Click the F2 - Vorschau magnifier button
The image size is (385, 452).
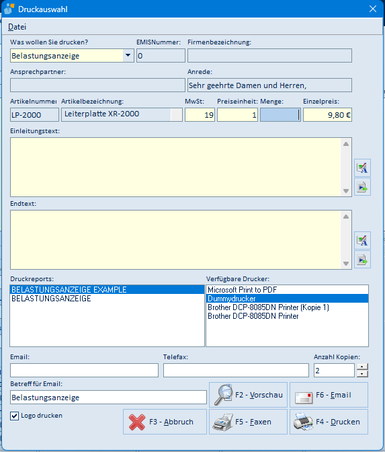tap(248, 395)
